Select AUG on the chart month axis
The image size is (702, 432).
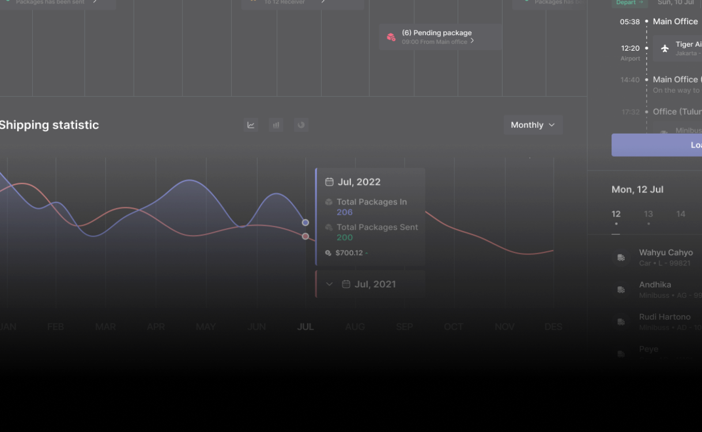(x=354, y=327)
